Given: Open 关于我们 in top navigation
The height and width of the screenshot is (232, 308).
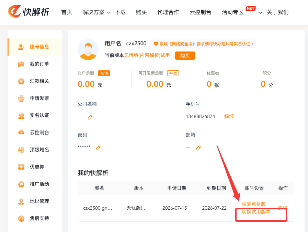Looking at the screenshot, I should point(277,12).
